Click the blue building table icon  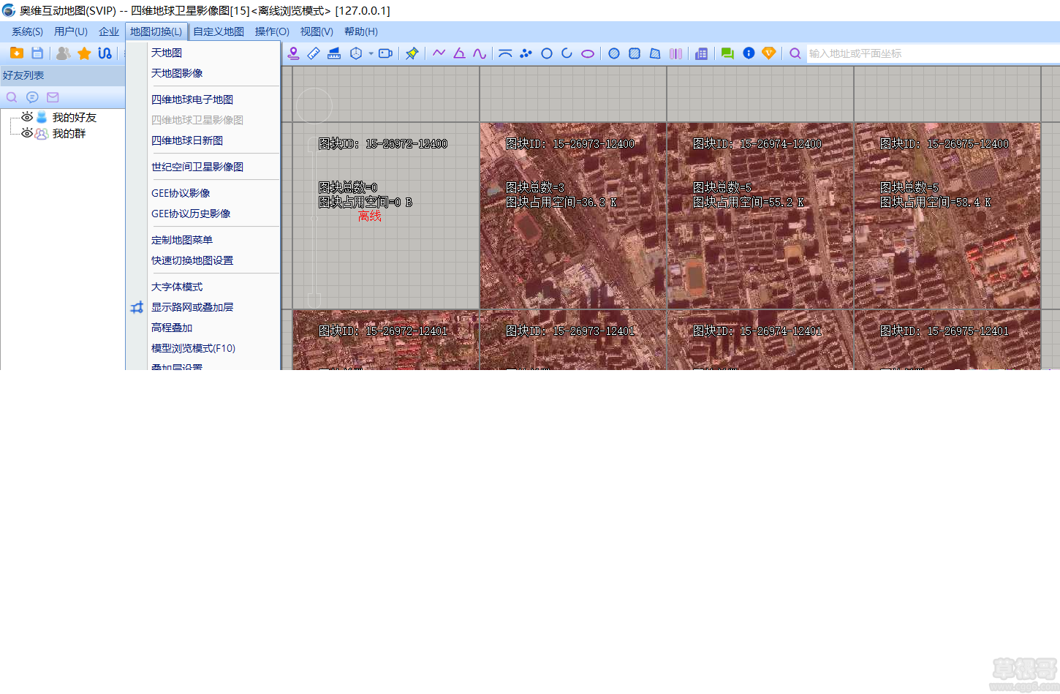701,53
